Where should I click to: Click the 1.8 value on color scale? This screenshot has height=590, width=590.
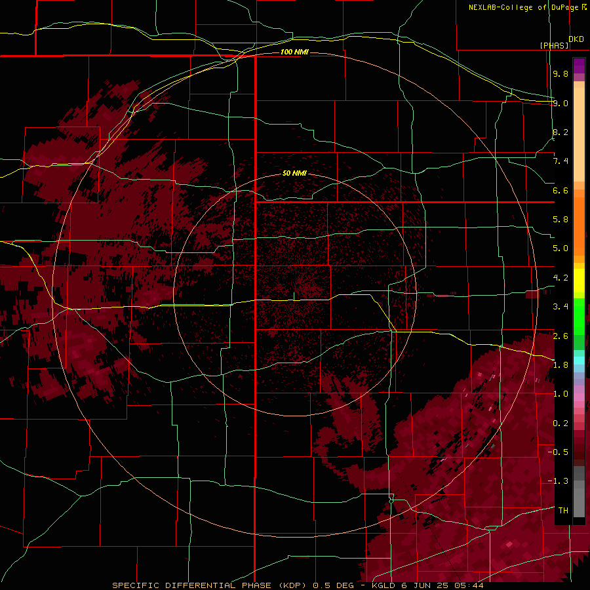coord(560,365)
